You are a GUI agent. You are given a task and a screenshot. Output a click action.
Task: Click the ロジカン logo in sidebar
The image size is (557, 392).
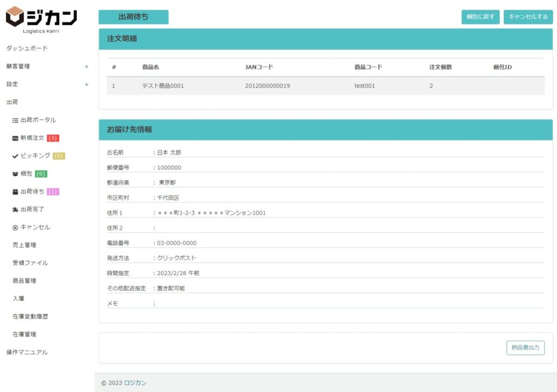click(41, 20)
